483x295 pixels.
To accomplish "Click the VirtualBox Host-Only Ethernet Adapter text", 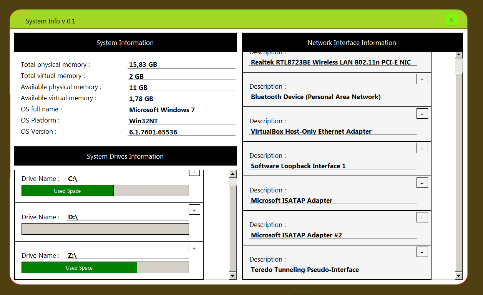I will click(311, 131).
